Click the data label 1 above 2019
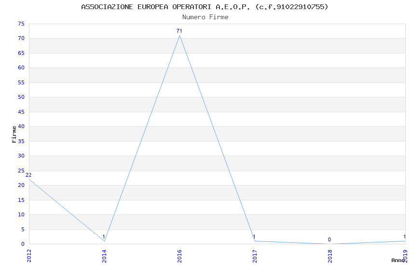 405,237
